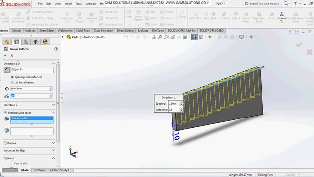Open the File menu
The width and height of the screenshot is (314, 177).
click(x=40, y=4)
